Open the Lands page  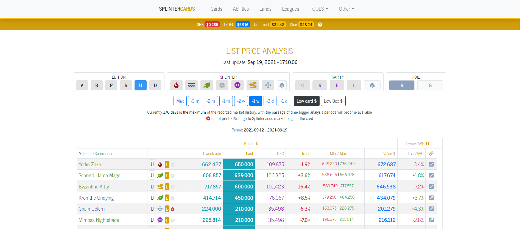click(x=265, y=9)
